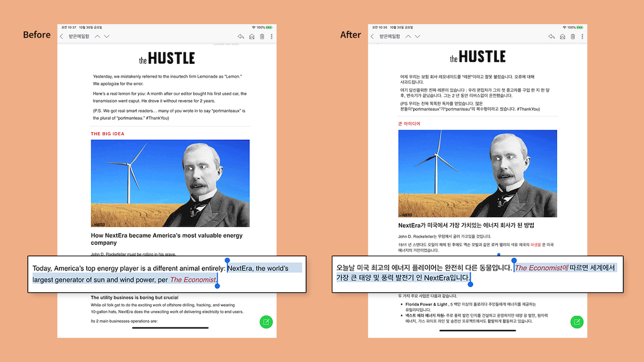This screenshot has height=362, width=644.
Task: Open Rockefeller windmill image in After screen
Action: point(478,173)
